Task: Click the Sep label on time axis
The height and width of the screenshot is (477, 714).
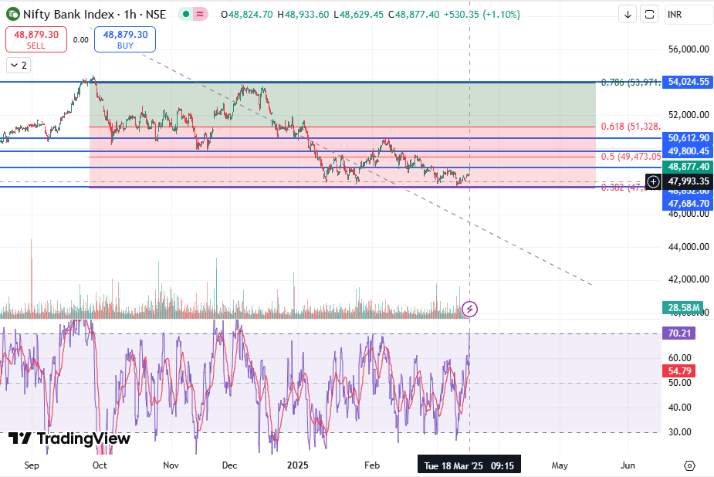Action: (x=32, y=465)
